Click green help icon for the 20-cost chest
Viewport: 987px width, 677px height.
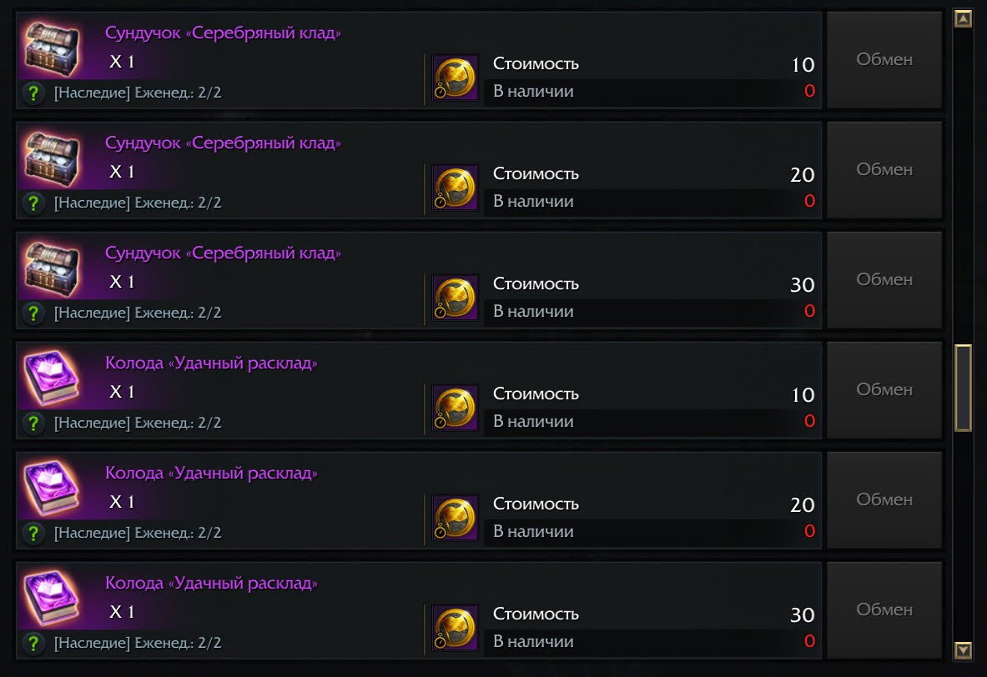coord(33,203)
